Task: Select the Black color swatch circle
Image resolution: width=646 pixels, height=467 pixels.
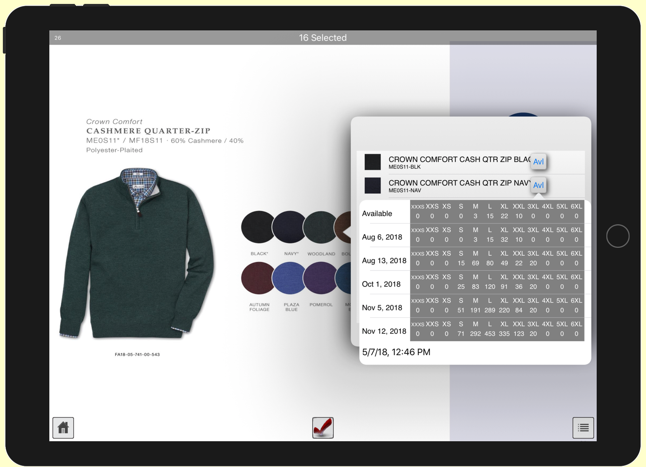Action: pyautogui.click(x=257, y=227)
